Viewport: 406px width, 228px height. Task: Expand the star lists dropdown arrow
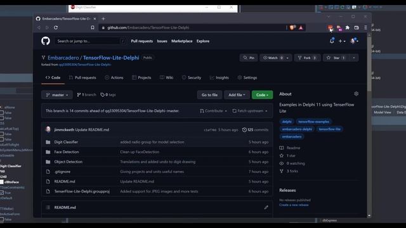[354, 58]
